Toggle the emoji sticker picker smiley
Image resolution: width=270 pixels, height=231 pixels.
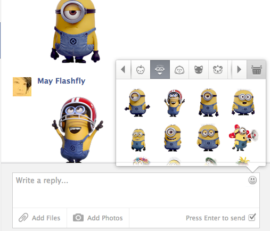pos(252,180)
